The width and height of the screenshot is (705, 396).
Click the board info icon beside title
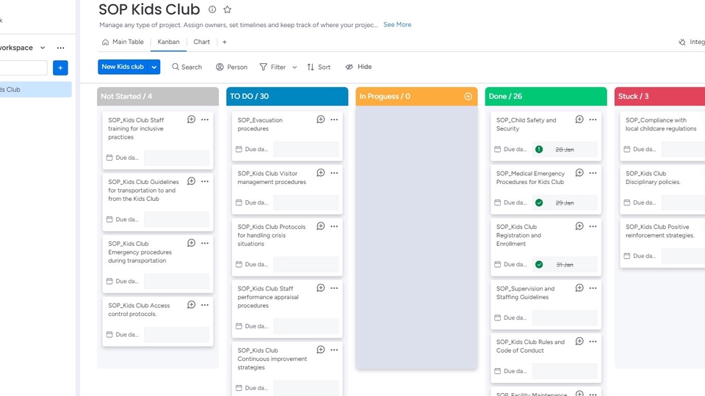[212, 10]
